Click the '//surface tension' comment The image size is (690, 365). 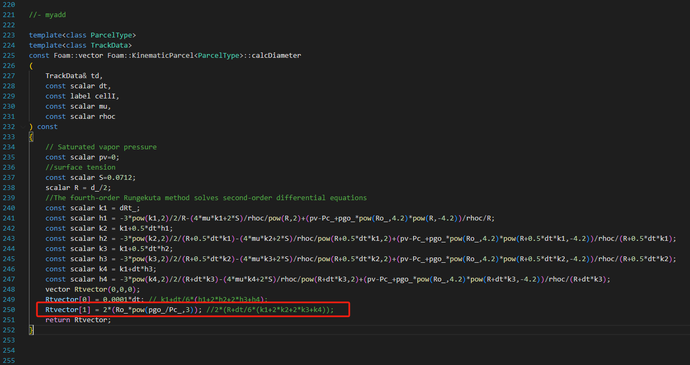[x=80, y=168]
